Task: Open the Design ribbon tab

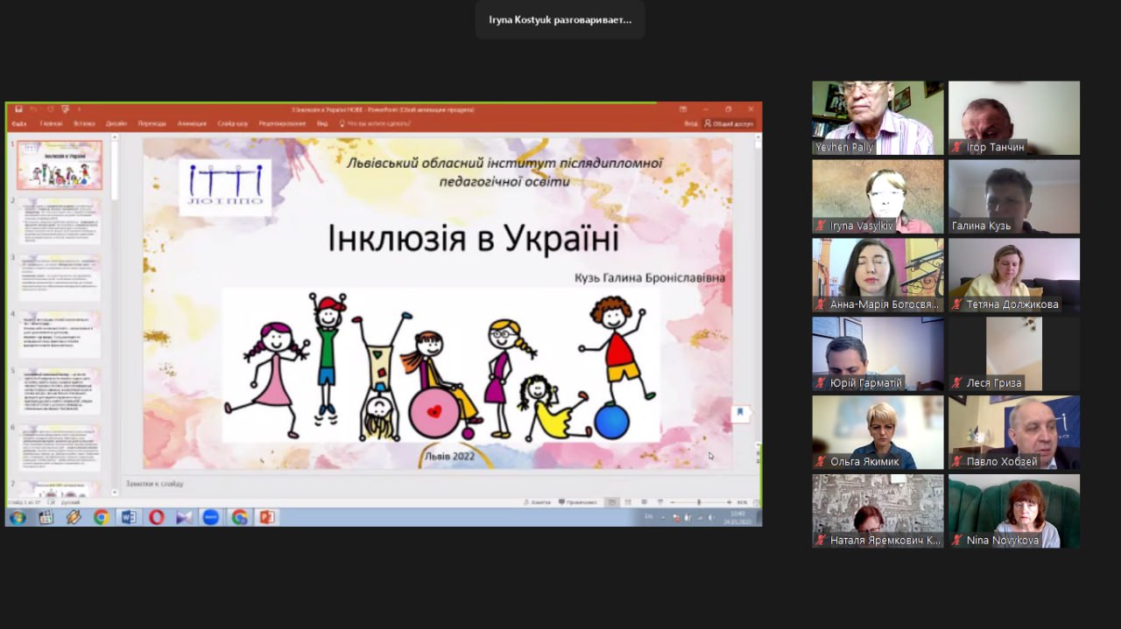Action: pos(116,123)
